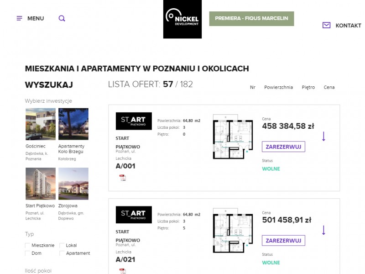Download PDF for apartment A/021

123,271
